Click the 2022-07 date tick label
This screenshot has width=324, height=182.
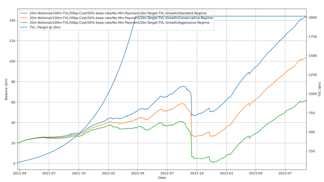(167, 173)
